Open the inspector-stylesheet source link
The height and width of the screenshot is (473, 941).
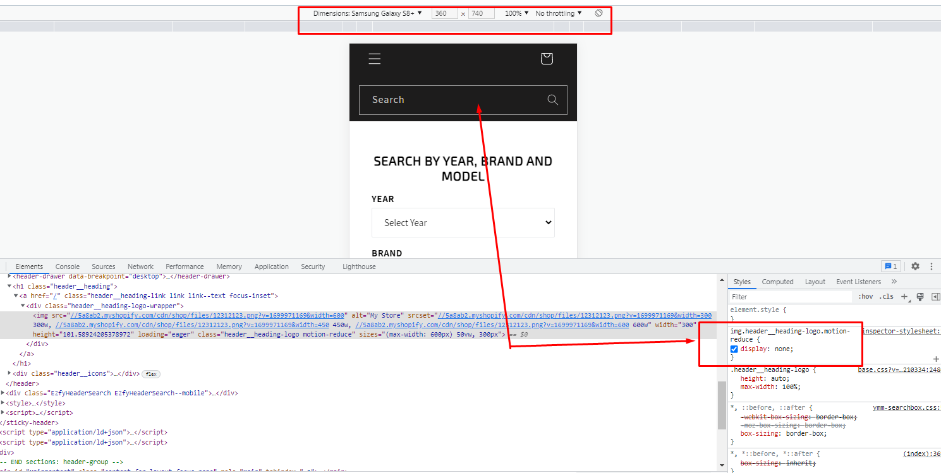[901, 331]
